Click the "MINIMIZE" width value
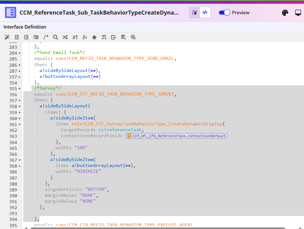The image size is (304, 229). pyautogui.click(x=88, y=171)
